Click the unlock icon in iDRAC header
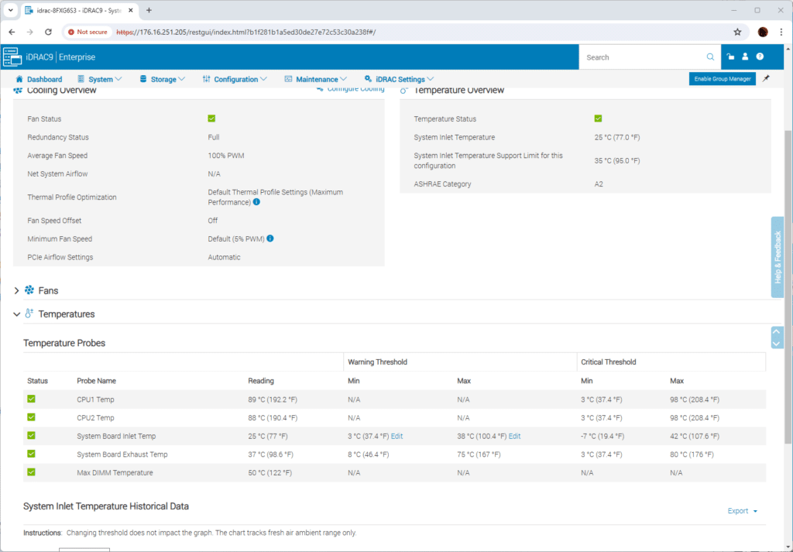The width and height of the screenshot is (793, 552). click(x=730, y=57)
